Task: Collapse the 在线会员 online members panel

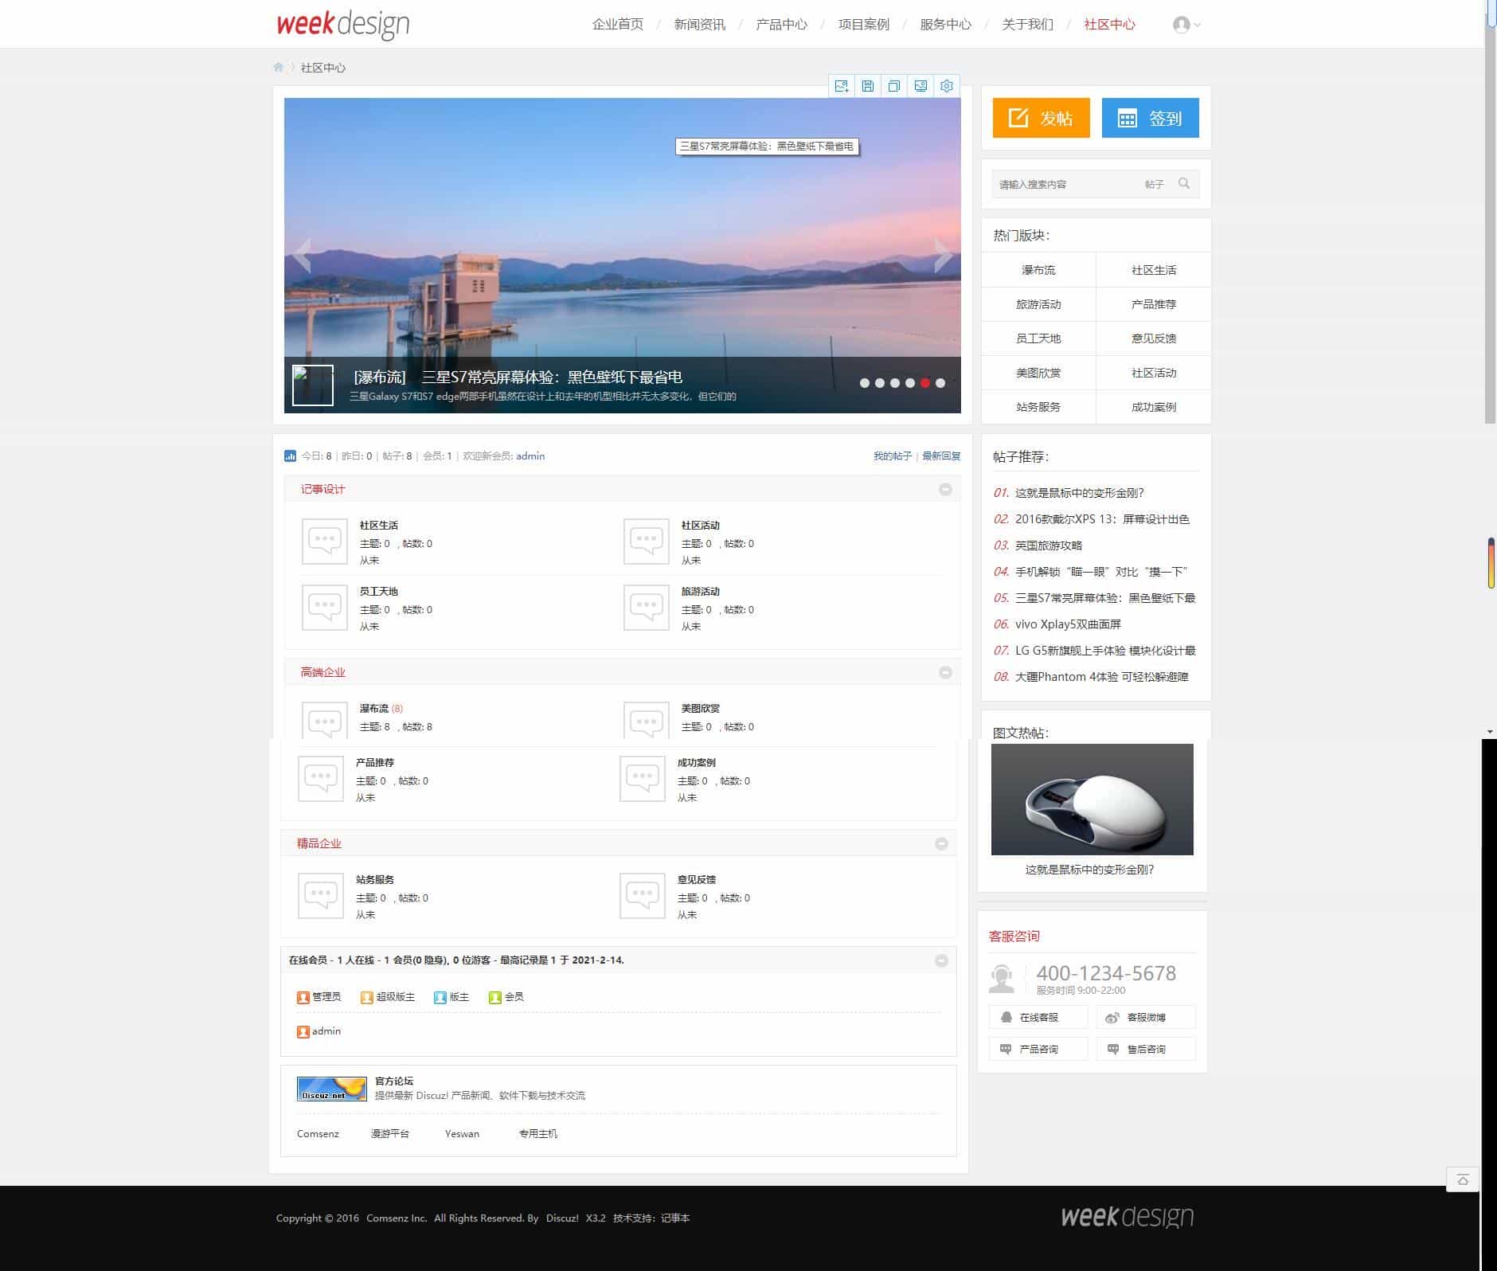Action: (943, 960)
